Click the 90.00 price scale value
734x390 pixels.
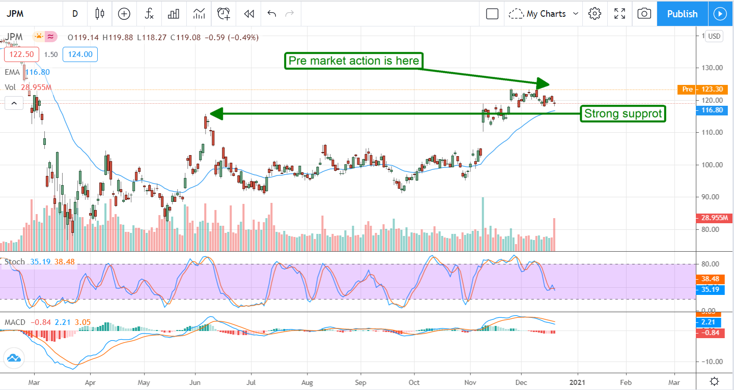[710, 197]
